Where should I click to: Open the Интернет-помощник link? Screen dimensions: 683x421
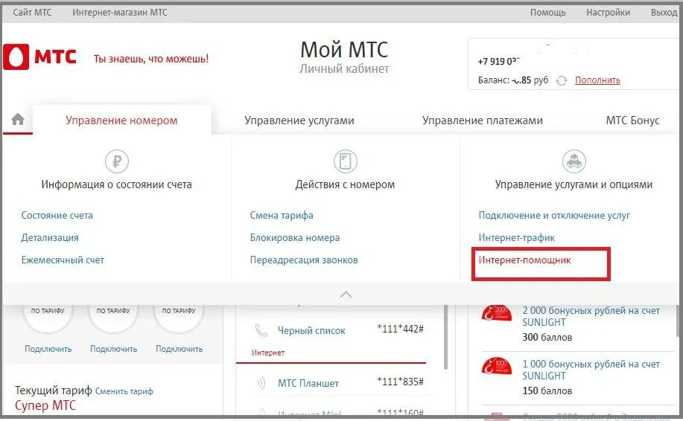click(524, 260)
